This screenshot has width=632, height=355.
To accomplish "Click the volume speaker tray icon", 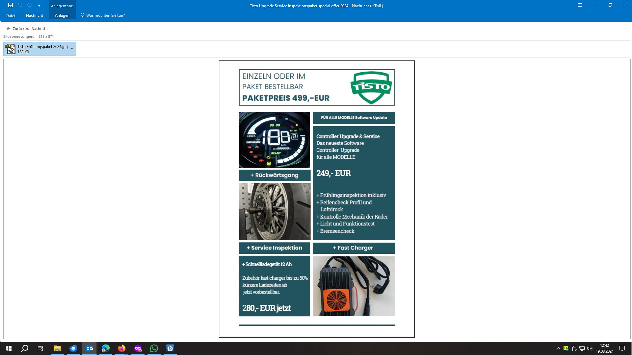I will pyautogui.click(x=590, y=348).
